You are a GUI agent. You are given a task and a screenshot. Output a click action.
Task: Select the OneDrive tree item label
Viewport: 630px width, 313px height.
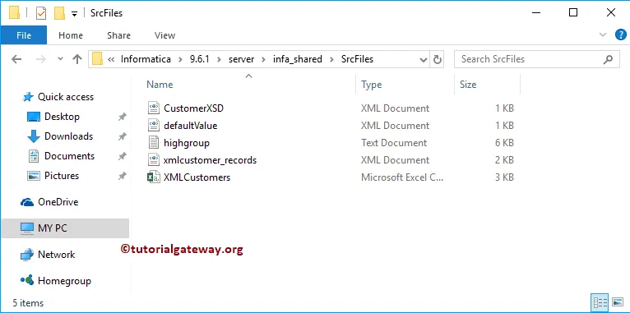58,202
